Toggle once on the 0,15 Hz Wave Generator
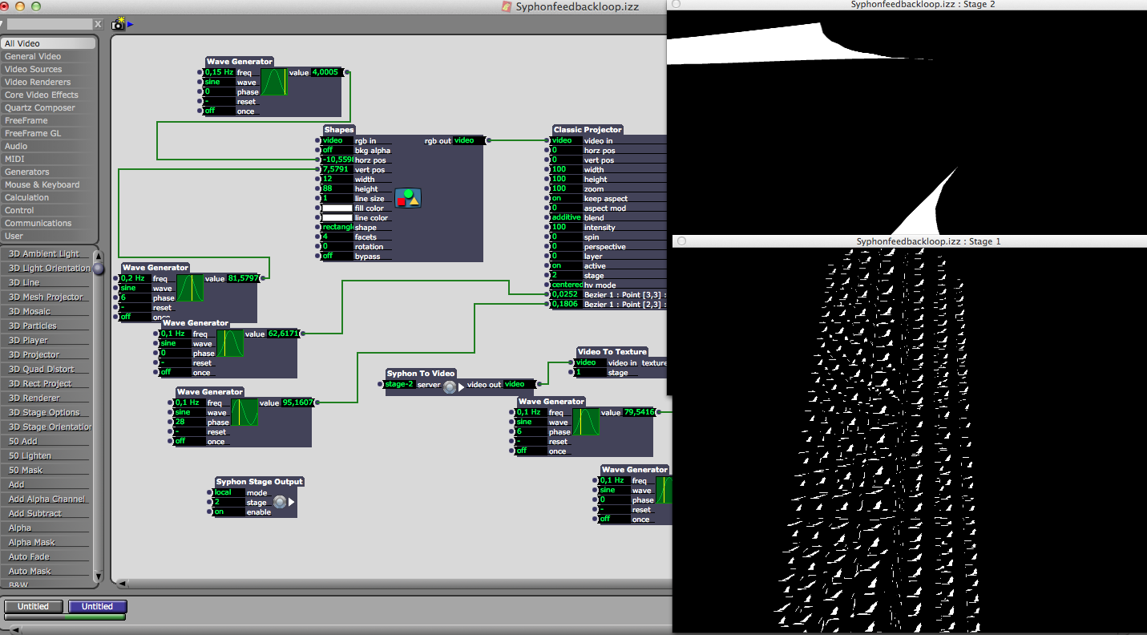 click(219, 111)
